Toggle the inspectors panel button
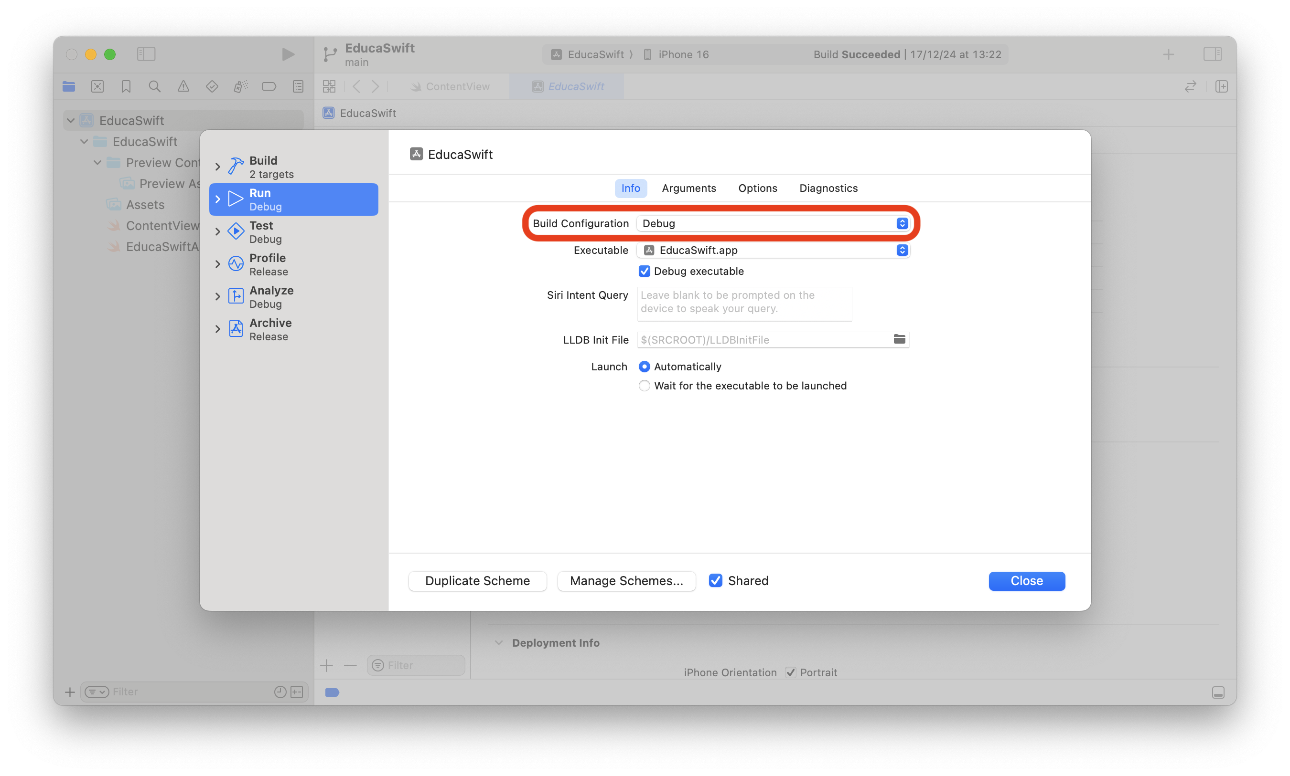Image resolution: width=1290 pixels, height=776 pixels. coord(1212,54)
